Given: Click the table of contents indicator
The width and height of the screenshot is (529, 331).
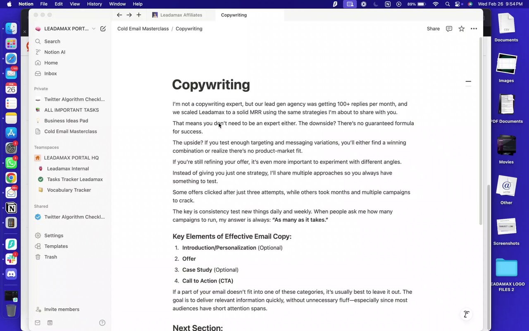Looking at the screenshot, I should [468, 82].
